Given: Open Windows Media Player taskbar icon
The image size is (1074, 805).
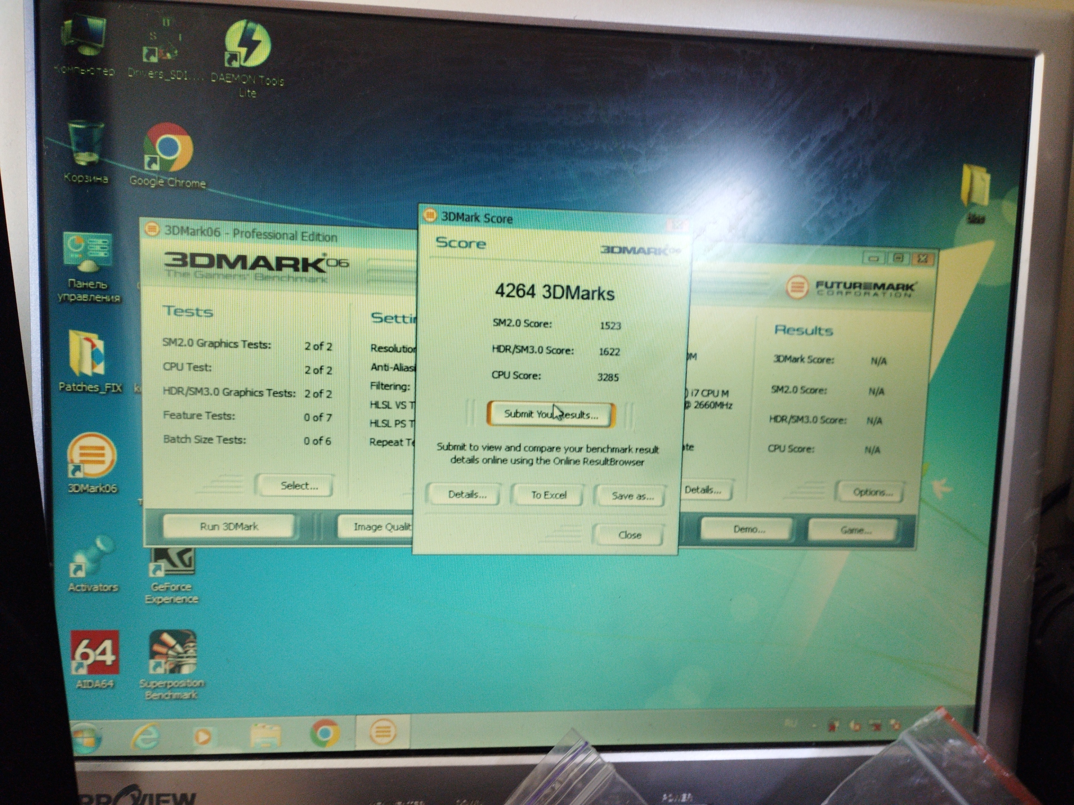Looking at the screenshot, I should pyautogui.click(x=204, y=736).
